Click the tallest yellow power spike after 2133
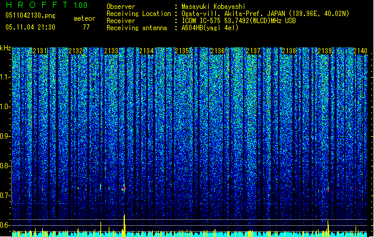Screen dimensions: 374x237 124,225
